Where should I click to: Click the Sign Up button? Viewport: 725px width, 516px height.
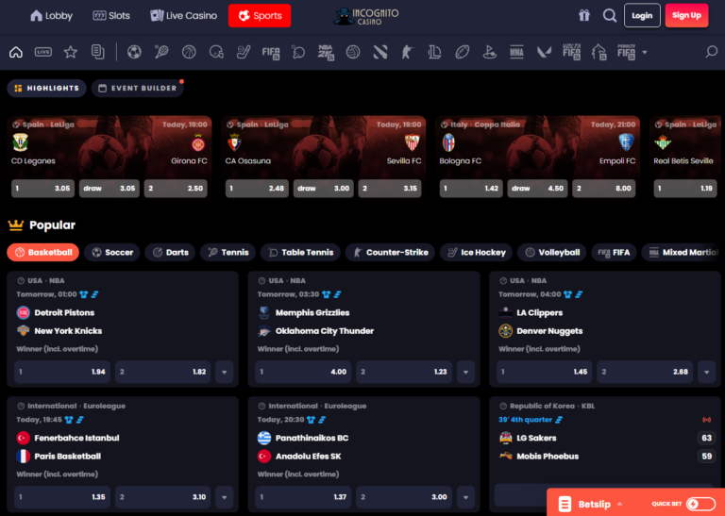[686, 16]
